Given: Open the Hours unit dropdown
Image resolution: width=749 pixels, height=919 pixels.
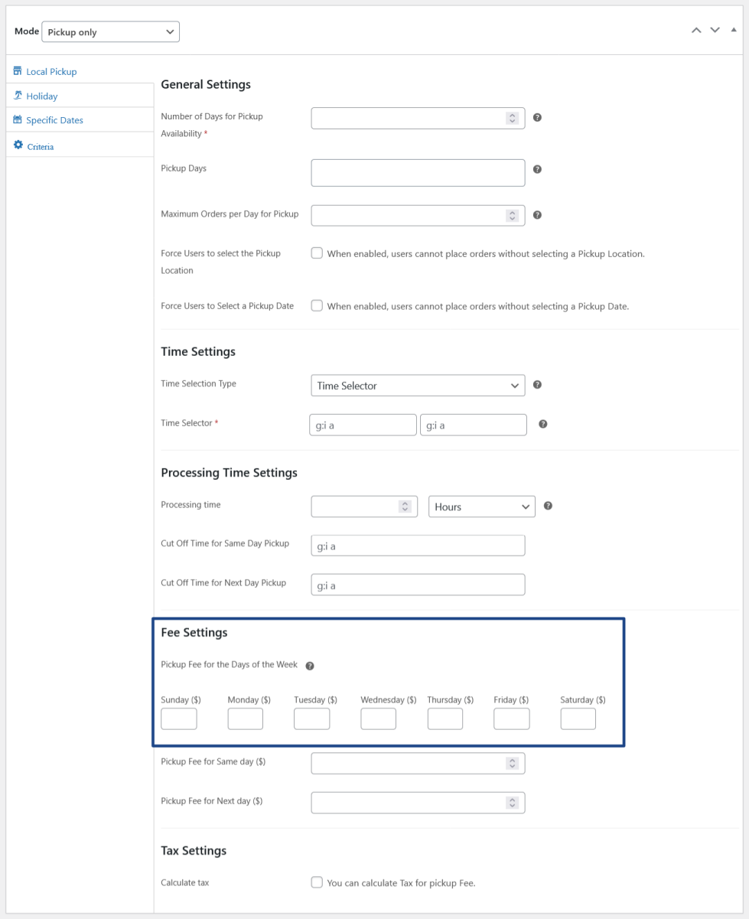Looking at the screenshot, I should (x=481, y=507).
